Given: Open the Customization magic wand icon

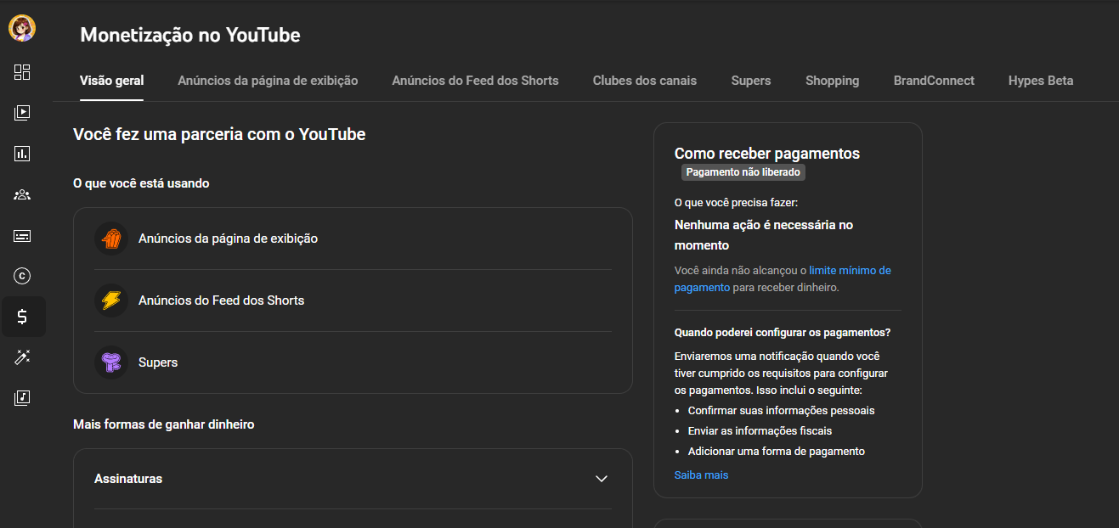Looking at the screenshot, I should 22,357.
